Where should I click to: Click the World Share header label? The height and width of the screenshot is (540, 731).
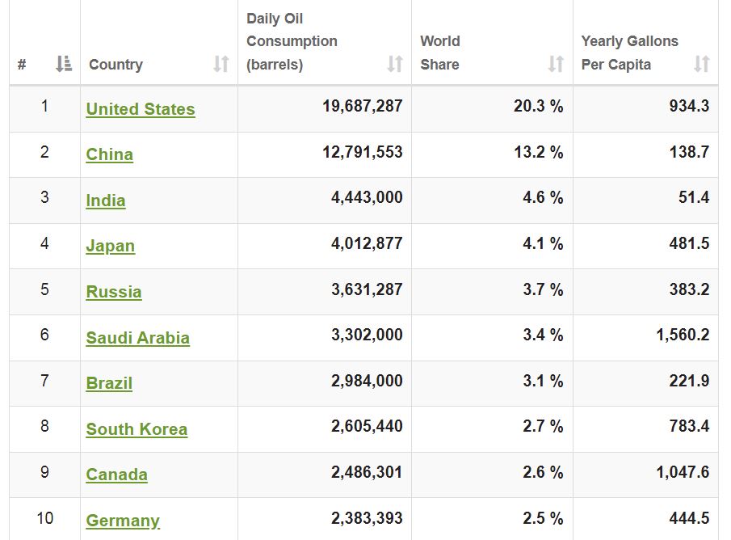pyautogui.click(x=440, y=53)
